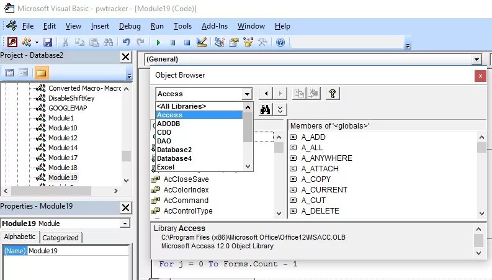492x280 pixels.
Task: Click the Find binoculars icon in the main toolbar
Action: (108, 42)
